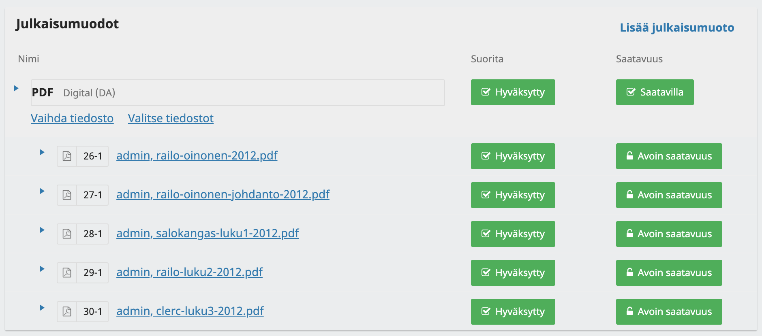Expand details for file 26-1 row
The image size is (762, 336).
click(x=42, y=152)
